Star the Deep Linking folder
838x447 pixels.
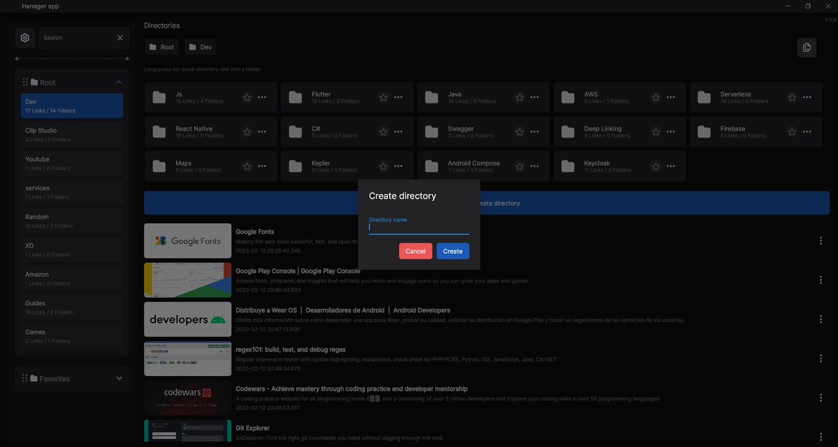click(x=656, y=132)
